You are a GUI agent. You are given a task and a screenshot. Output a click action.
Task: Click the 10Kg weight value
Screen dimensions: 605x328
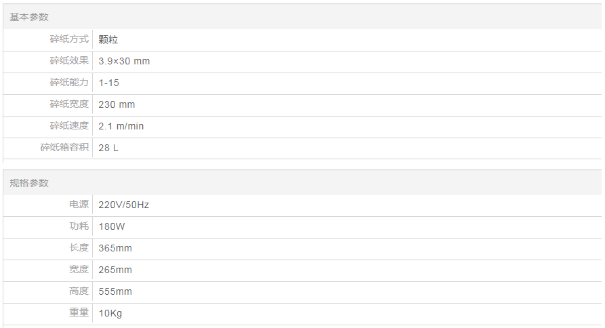(110, 313)
